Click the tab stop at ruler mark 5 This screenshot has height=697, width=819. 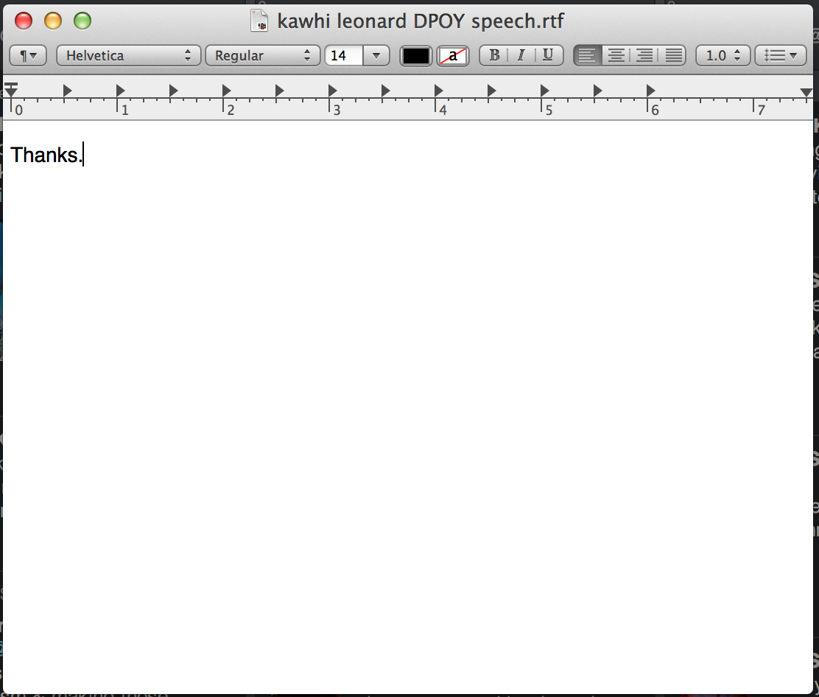[545, 91]
